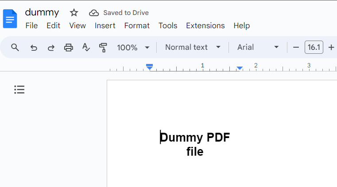Image resolution: width=337 pixels, height=187 pixels.
Task: Click the Saved to Drive text
Action: 126,13
